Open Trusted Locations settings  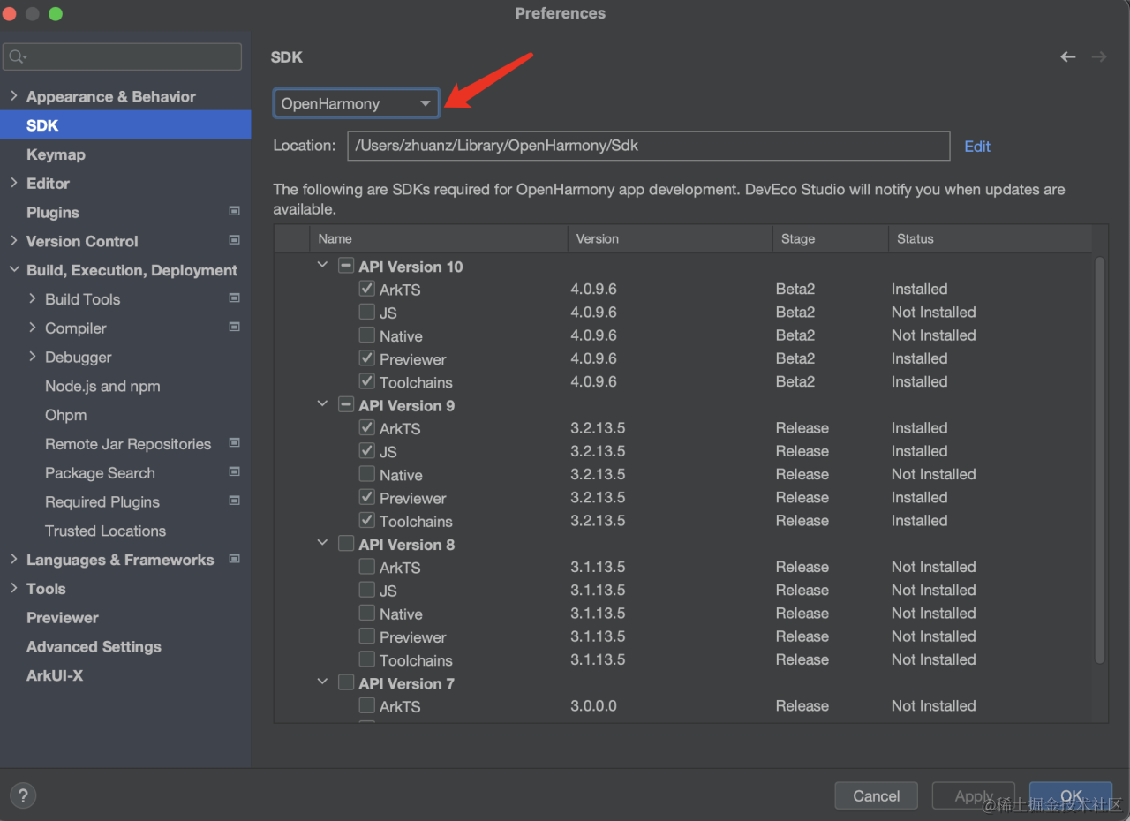click(105, 531)
